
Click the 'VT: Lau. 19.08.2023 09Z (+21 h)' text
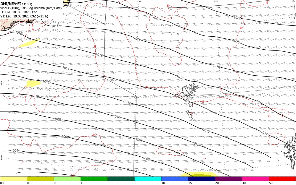[24, 16]
